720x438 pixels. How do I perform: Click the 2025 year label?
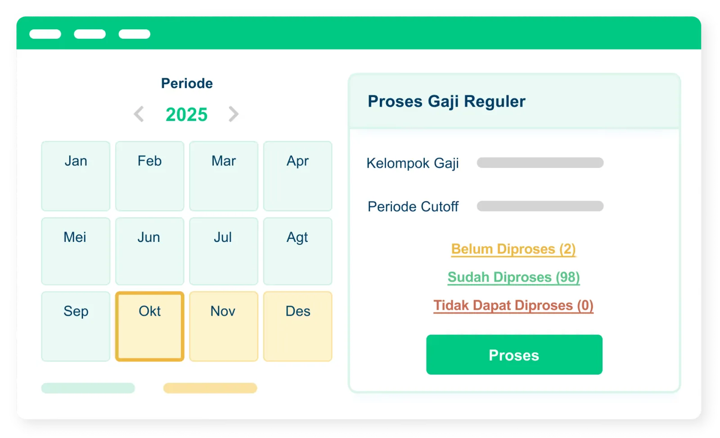[x=187, y=115]
